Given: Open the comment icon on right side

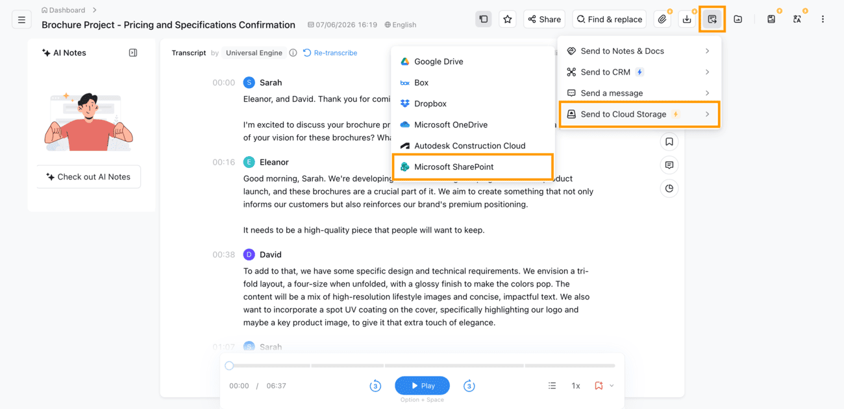Looking at the screenshot, I should point(669,165).
